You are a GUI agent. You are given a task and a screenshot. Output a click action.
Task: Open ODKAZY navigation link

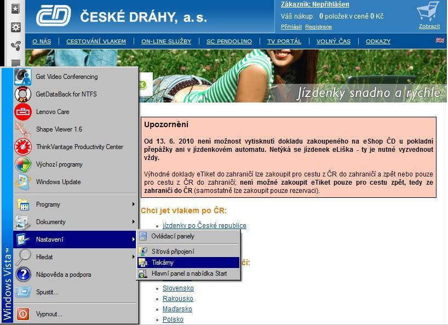[x=378, y=41]
